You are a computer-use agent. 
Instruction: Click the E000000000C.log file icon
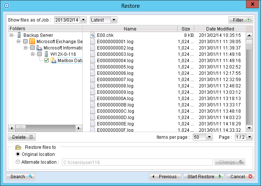pyautogui.click(x=93, y=111)
